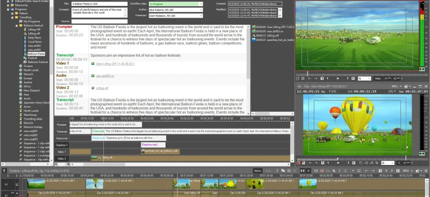Click the story timeline horizontal scrollbar

pos(180,164)
